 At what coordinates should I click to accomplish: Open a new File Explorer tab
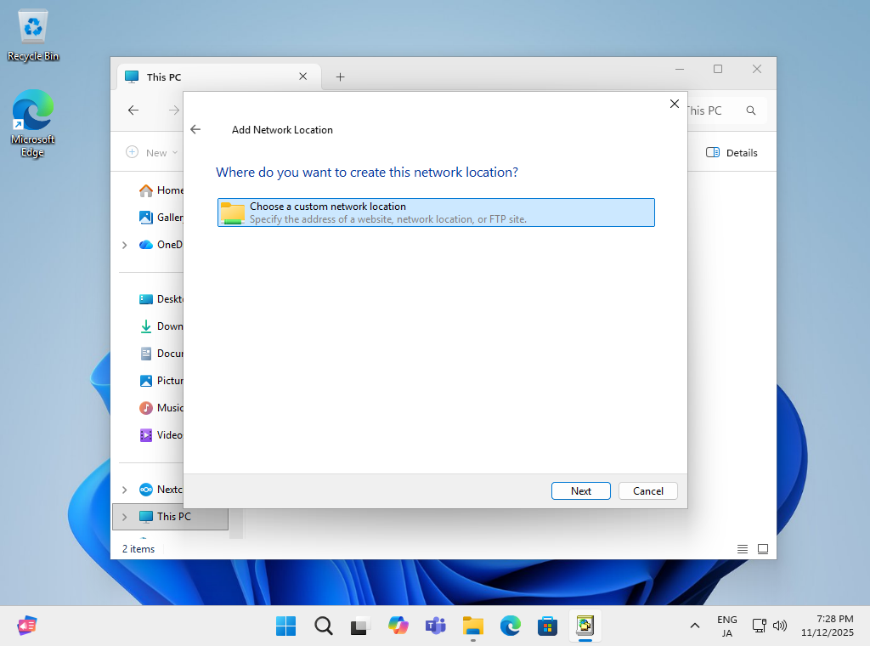click(x=340, y=76)
